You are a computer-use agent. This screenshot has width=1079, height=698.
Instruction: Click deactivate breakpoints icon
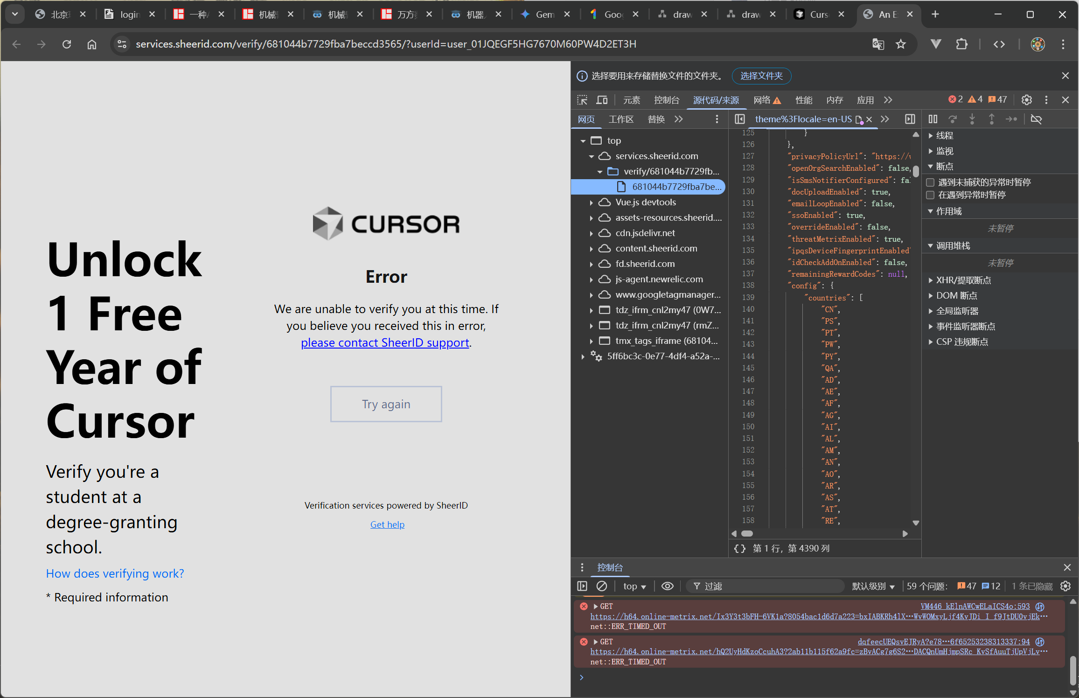point(1036,119)
